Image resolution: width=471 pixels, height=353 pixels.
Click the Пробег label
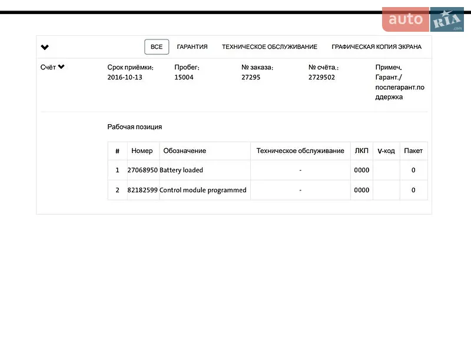[187, 67]
